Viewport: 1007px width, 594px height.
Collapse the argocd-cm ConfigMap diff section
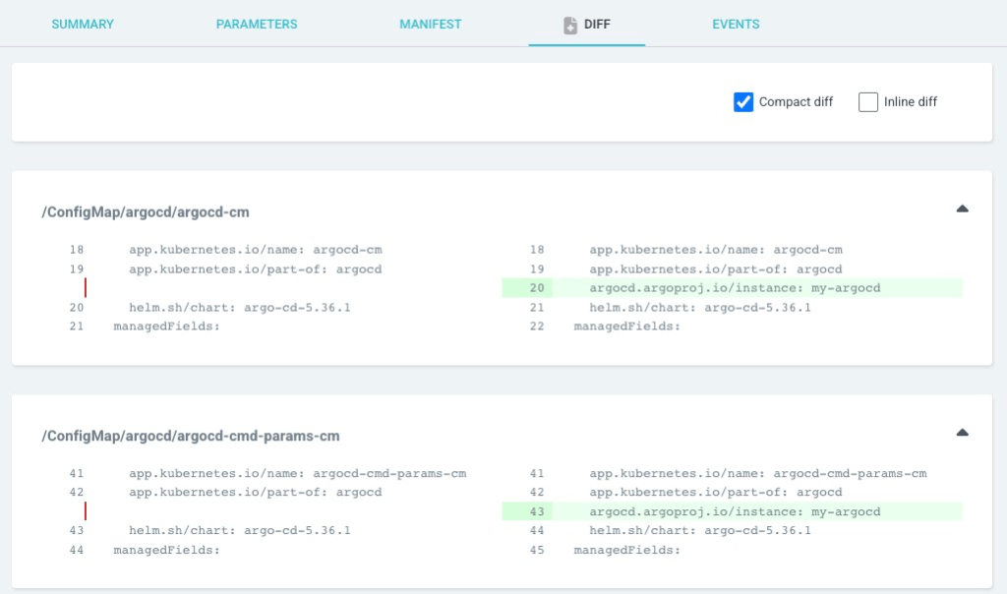tap(962, 208)
